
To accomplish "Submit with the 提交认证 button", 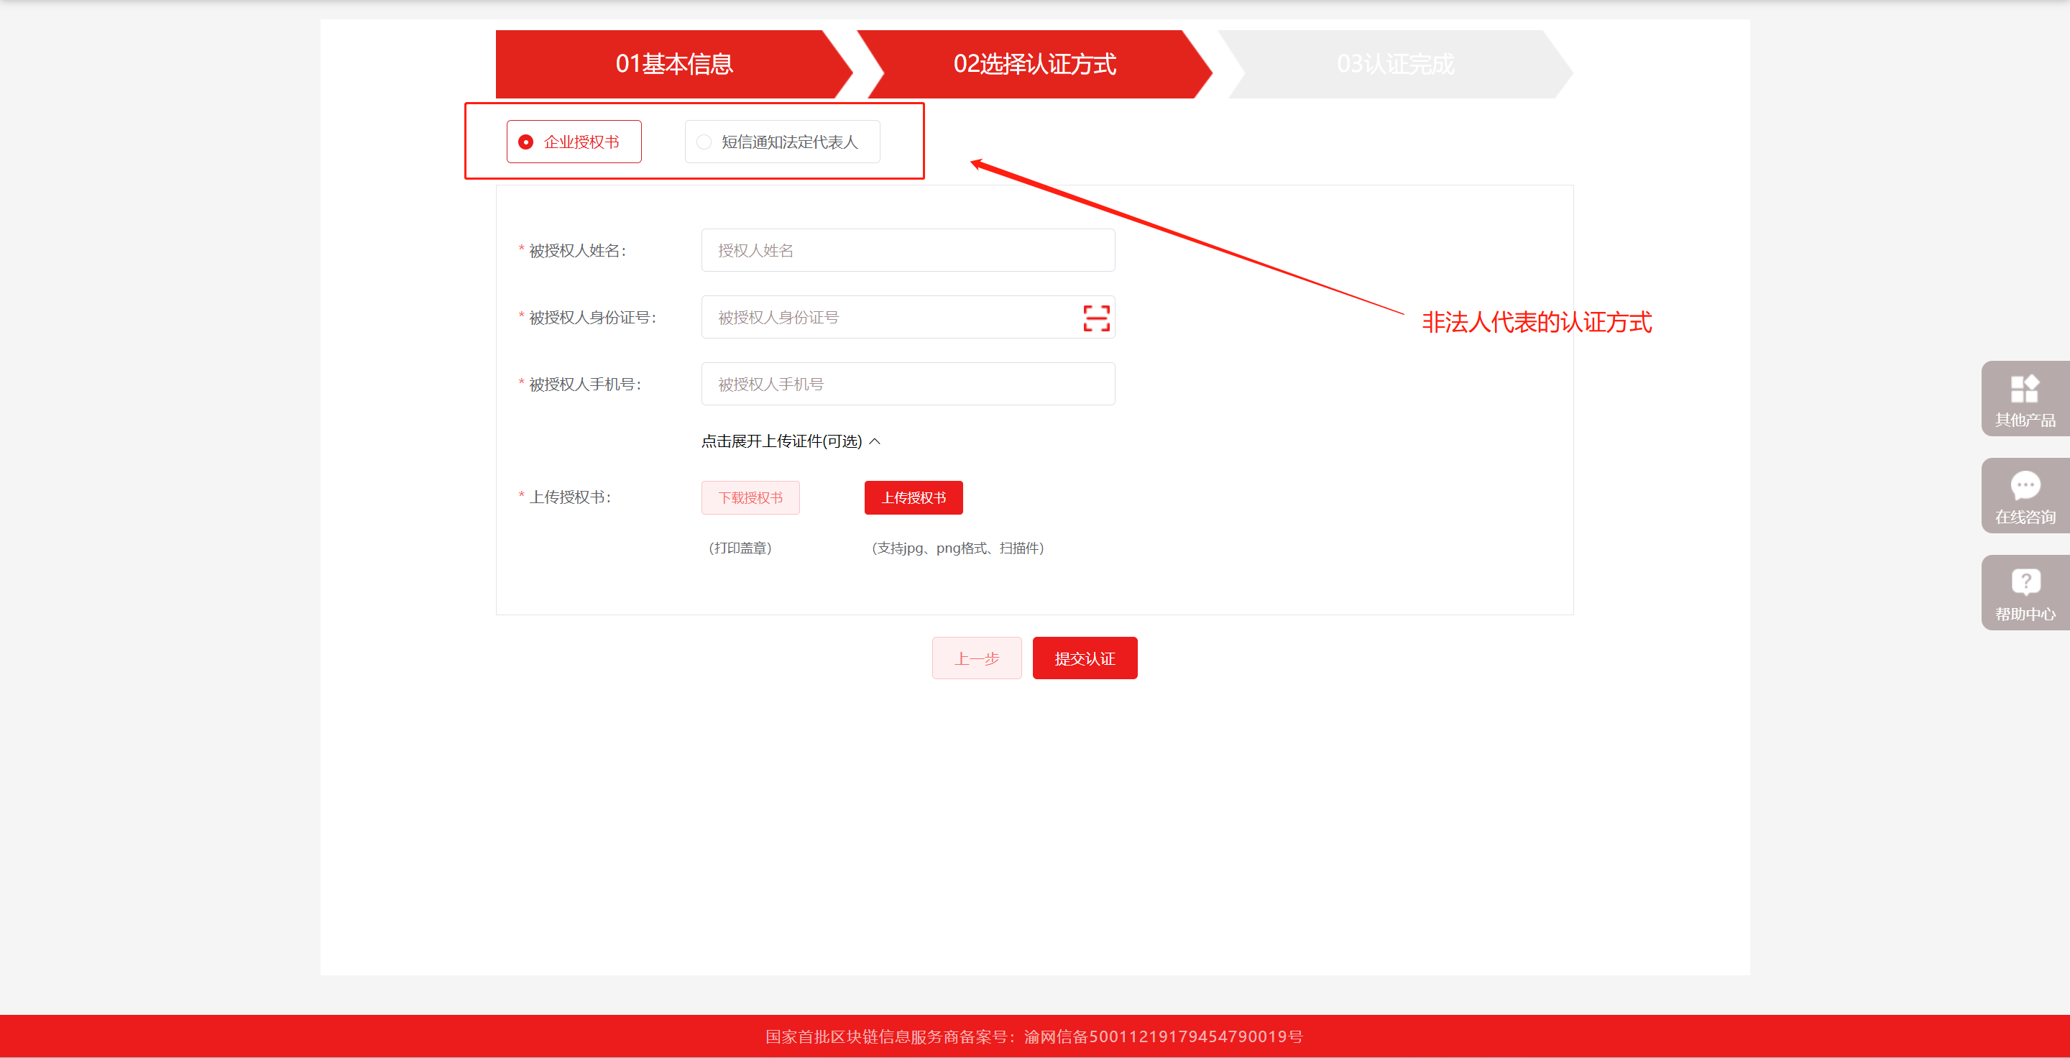I will (x=1084, y=658).
